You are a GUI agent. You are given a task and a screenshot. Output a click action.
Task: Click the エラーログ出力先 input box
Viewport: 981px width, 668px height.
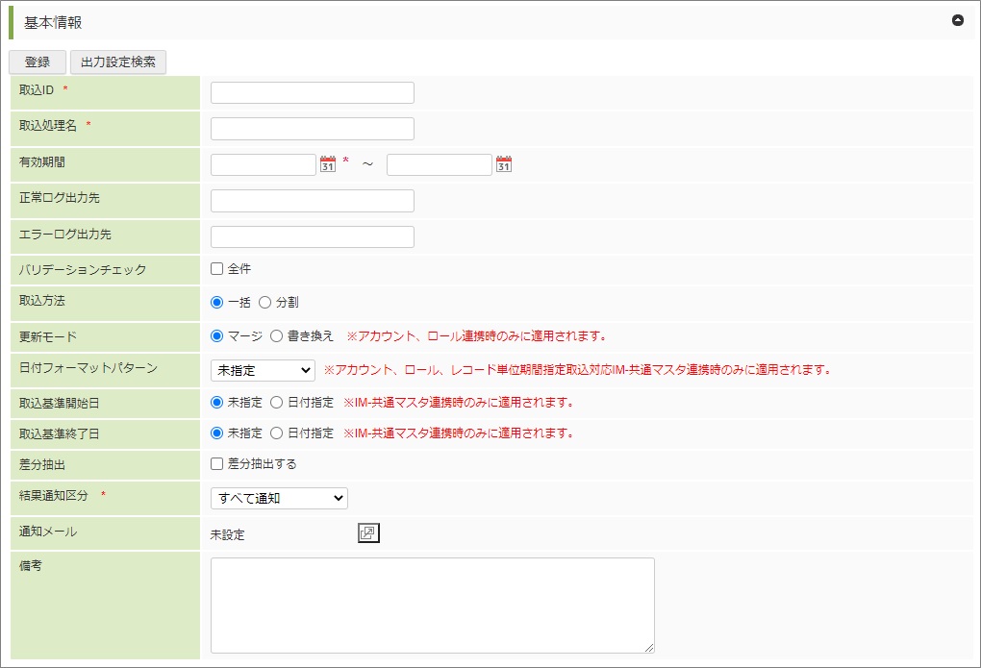pos(312,236)
